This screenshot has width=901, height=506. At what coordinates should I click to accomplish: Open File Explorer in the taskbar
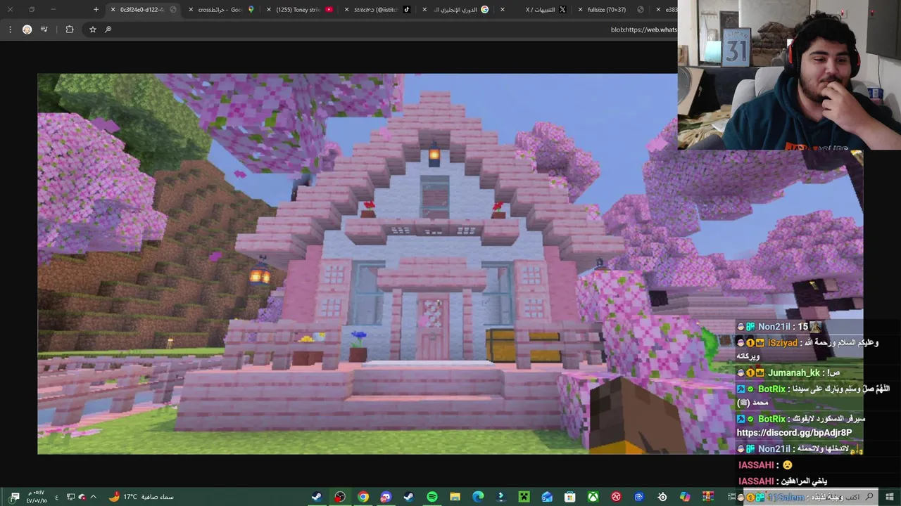pyautogui.click(x=455, y=497)
